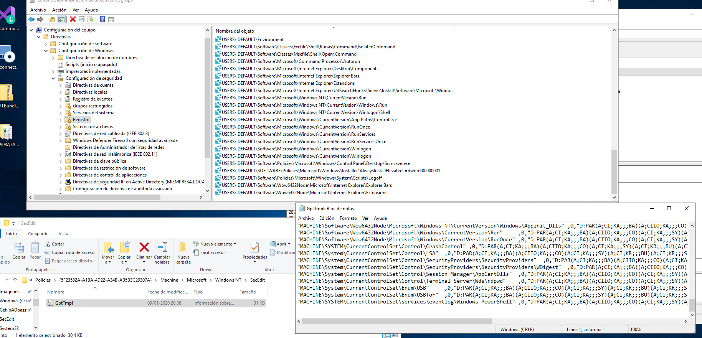Click Eliminar red X in Explorer ribbon

click(x=144, y=247)
